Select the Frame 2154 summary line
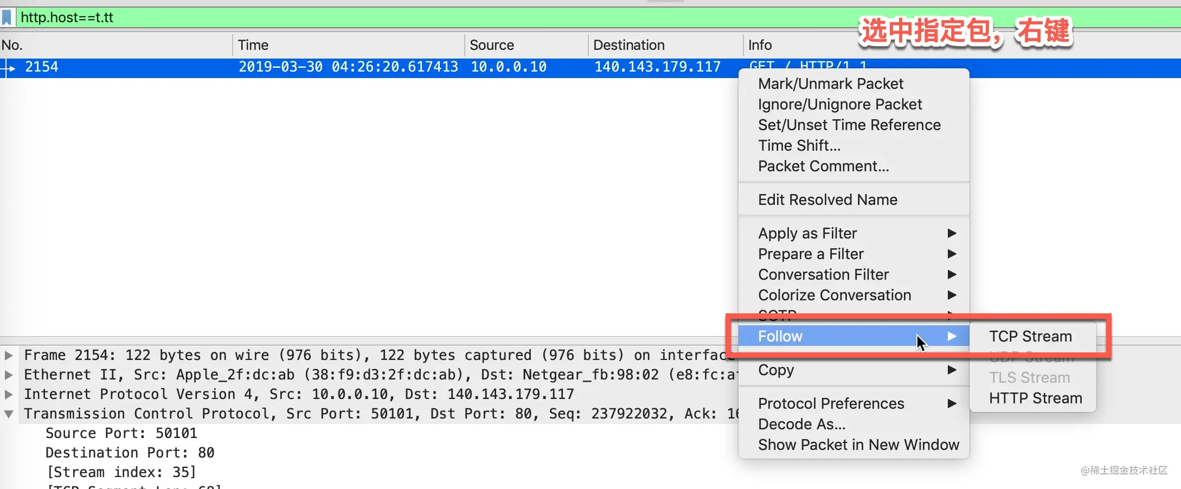The height and width of the screenshot is (489, 1181). [x=380, y=355]
